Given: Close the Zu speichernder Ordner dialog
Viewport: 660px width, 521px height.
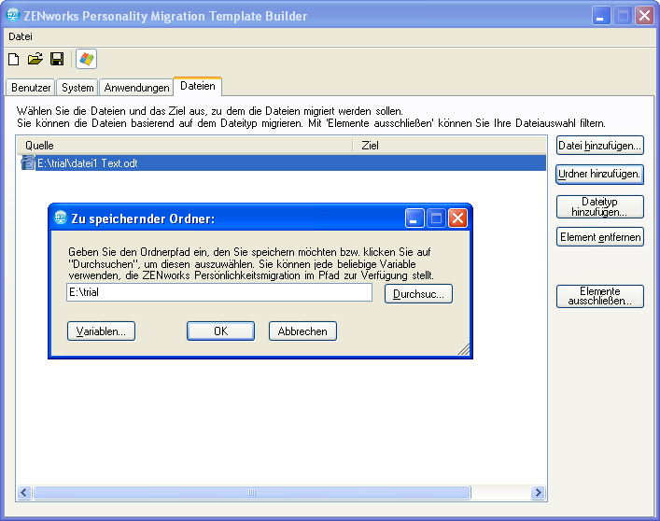Looking at the screenshot, I should 457,218.
